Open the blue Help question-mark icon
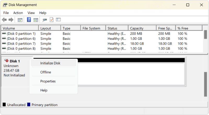The height and width of the screenshot is (115, 209). (29, 20)
